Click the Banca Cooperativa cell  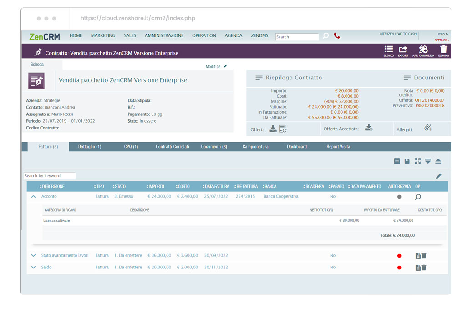click(281, 196)
